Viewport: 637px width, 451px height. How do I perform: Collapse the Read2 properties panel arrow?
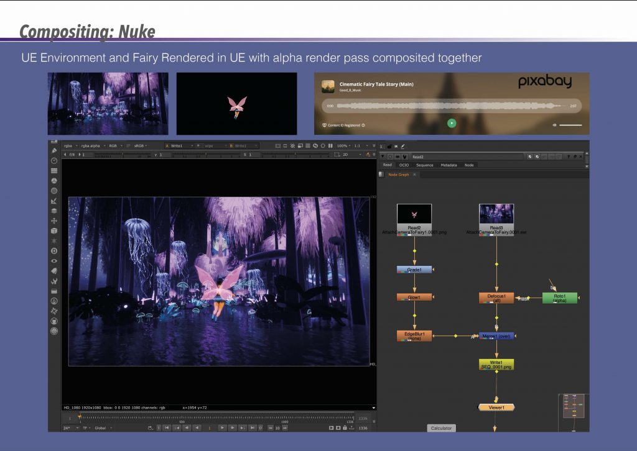(383, 157)
